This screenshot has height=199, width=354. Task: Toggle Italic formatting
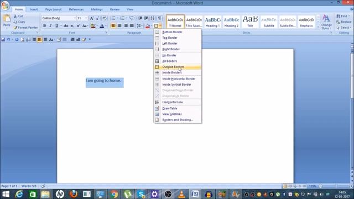pyautogui.click(x=50, y=26)
